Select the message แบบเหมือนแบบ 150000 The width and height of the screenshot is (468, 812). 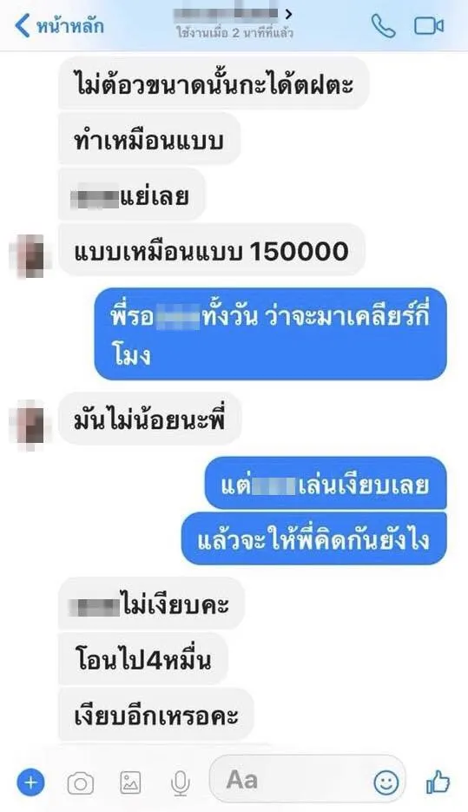[212, 251]
